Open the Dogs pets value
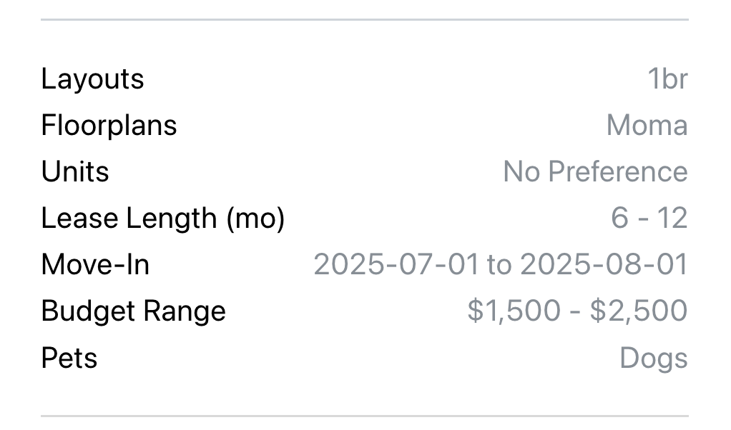The width and height of the screenshot is (731, 430). tap(654, 359)
